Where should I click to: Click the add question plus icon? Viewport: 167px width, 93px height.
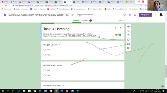[x=128, y=27]
